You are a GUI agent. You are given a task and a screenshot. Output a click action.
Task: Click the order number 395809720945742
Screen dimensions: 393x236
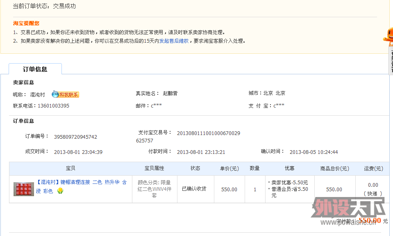tap(75, 137)
